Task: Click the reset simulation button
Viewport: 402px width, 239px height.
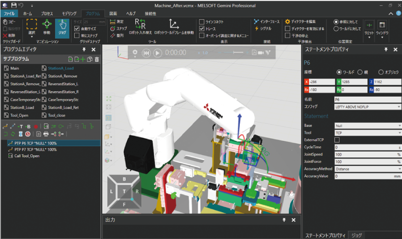Action: pyautogui.click(x=146, y=53)
